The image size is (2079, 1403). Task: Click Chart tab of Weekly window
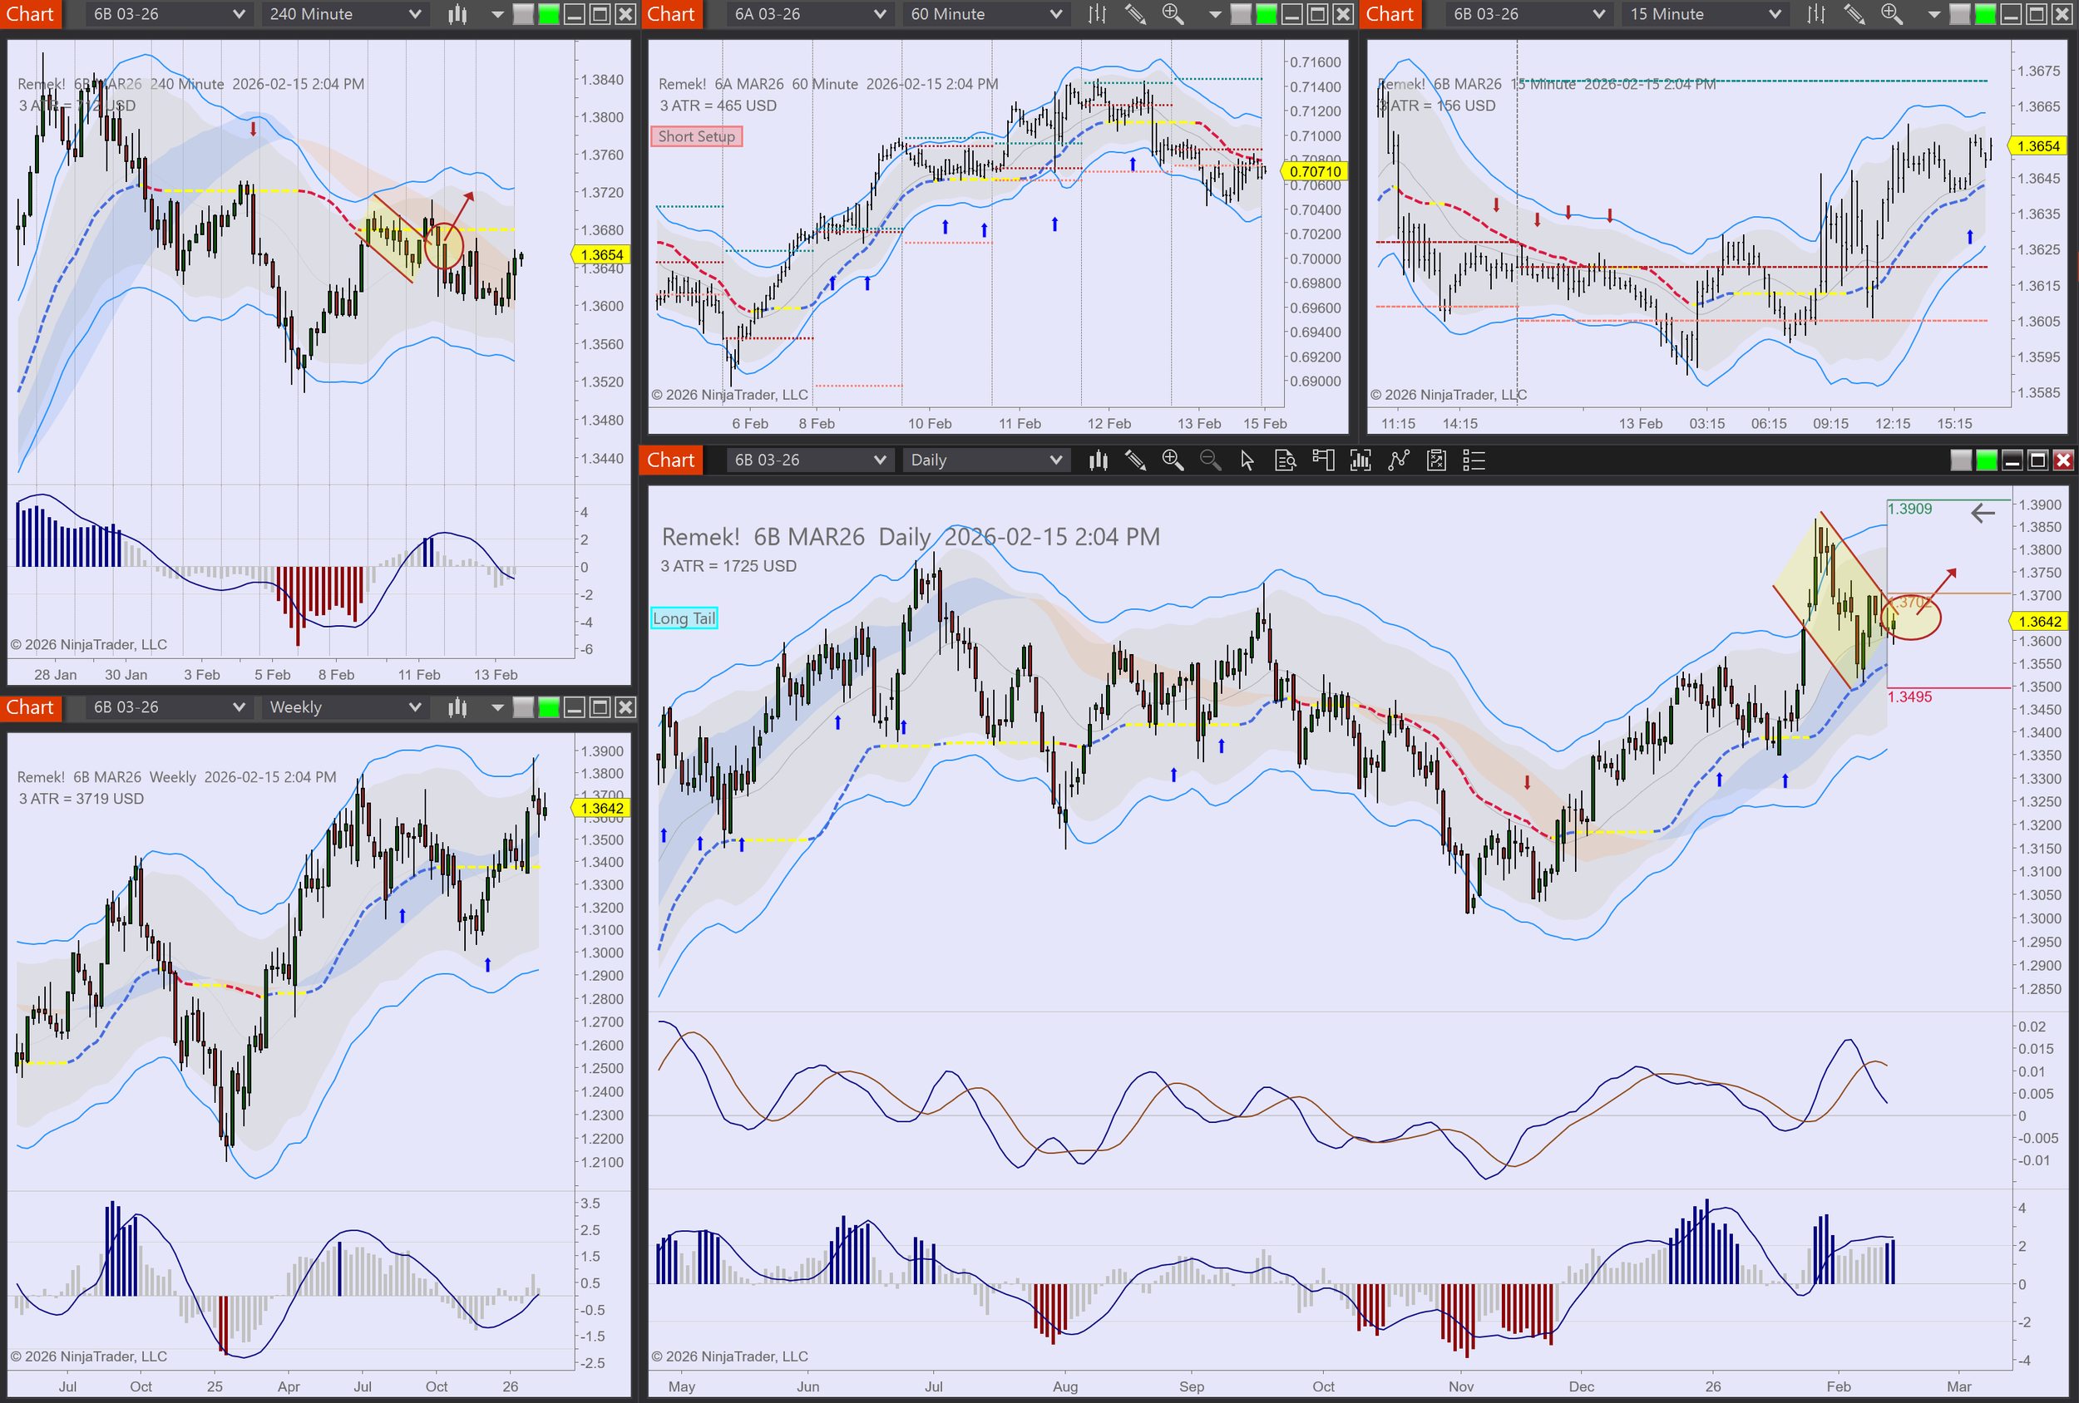31,707
